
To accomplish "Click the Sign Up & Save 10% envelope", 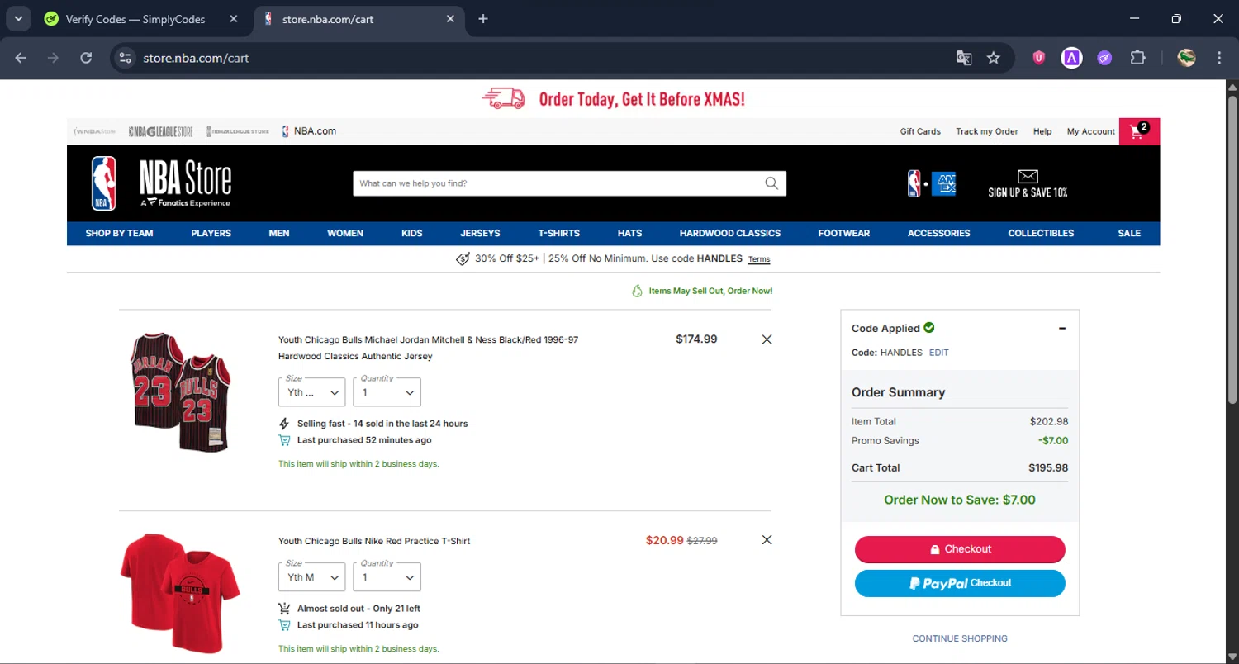I will click(1028, 183).
